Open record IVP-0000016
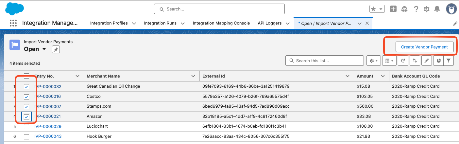The image size is (459, 144). (48, 96)
